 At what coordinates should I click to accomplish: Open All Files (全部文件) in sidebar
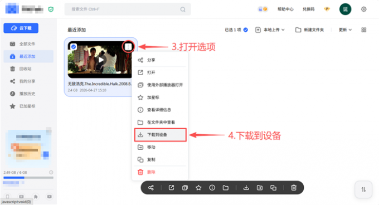28,44
